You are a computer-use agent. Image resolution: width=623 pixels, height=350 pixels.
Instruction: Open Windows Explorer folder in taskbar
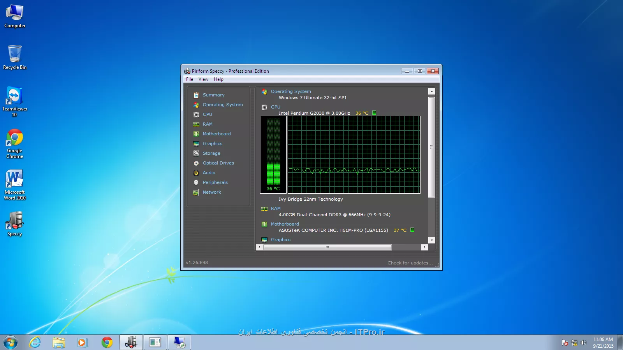point(59,342)
